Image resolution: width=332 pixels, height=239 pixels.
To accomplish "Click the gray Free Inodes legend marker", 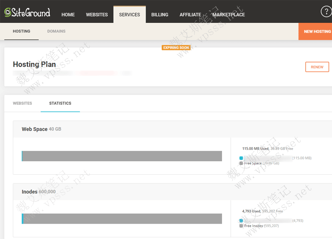I will point(241,226).
